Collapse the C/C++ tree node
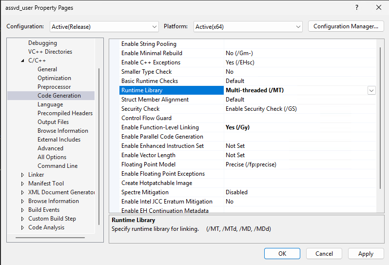The height and width of the screenshot is (265, 389). coord(22,61)
